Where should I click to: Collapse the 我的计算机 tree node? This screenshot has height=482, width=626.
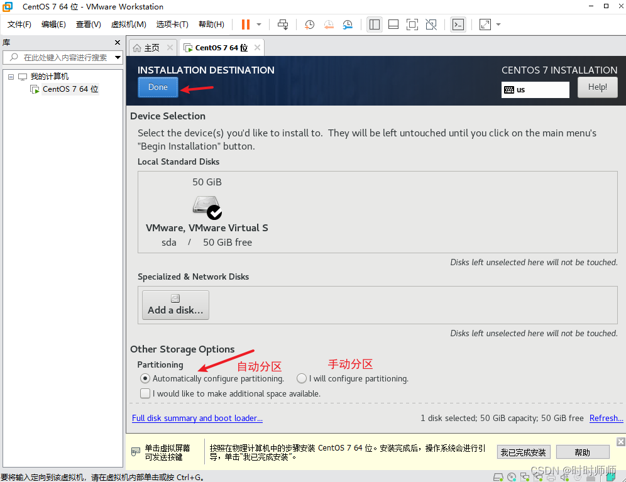click(11, 77)
